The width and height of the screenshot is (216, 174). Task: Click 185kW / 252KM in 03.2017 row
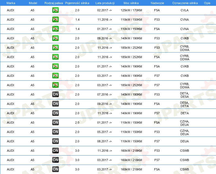(131, 85)
